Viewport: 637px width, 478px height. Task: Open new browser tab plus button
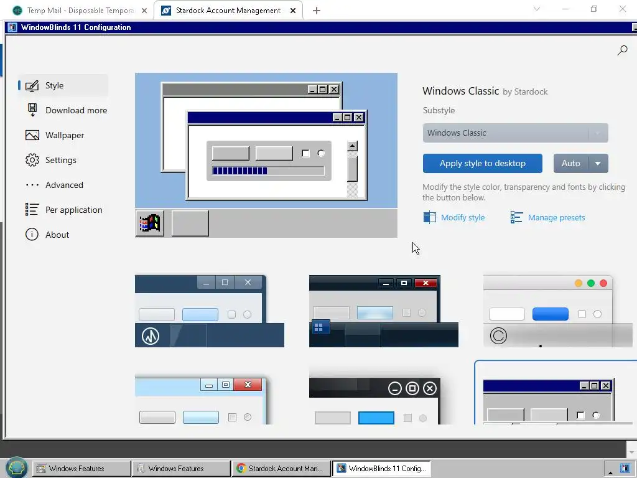click(317, 11)
